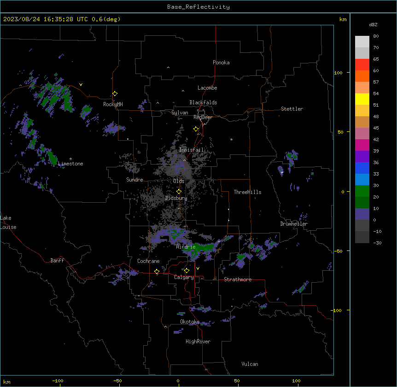Click the km unit label at bottom left

pyautogui.click(x=7, y=382)
